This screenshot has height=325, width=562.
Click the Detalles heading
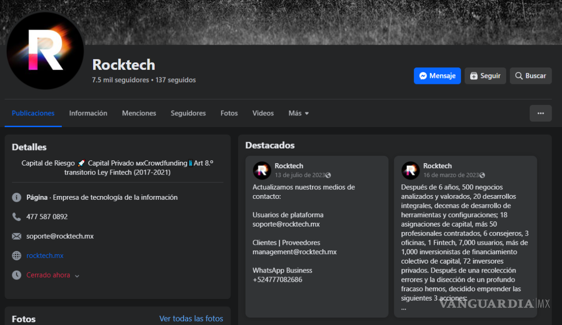point(29,147)
